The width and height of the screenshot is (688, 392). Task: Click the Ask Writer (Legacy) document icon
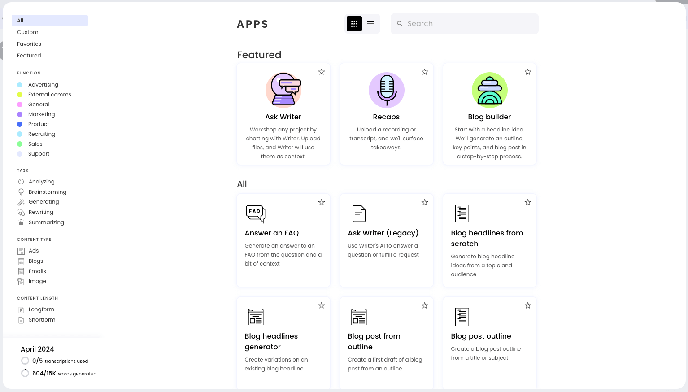coord(359,213)
